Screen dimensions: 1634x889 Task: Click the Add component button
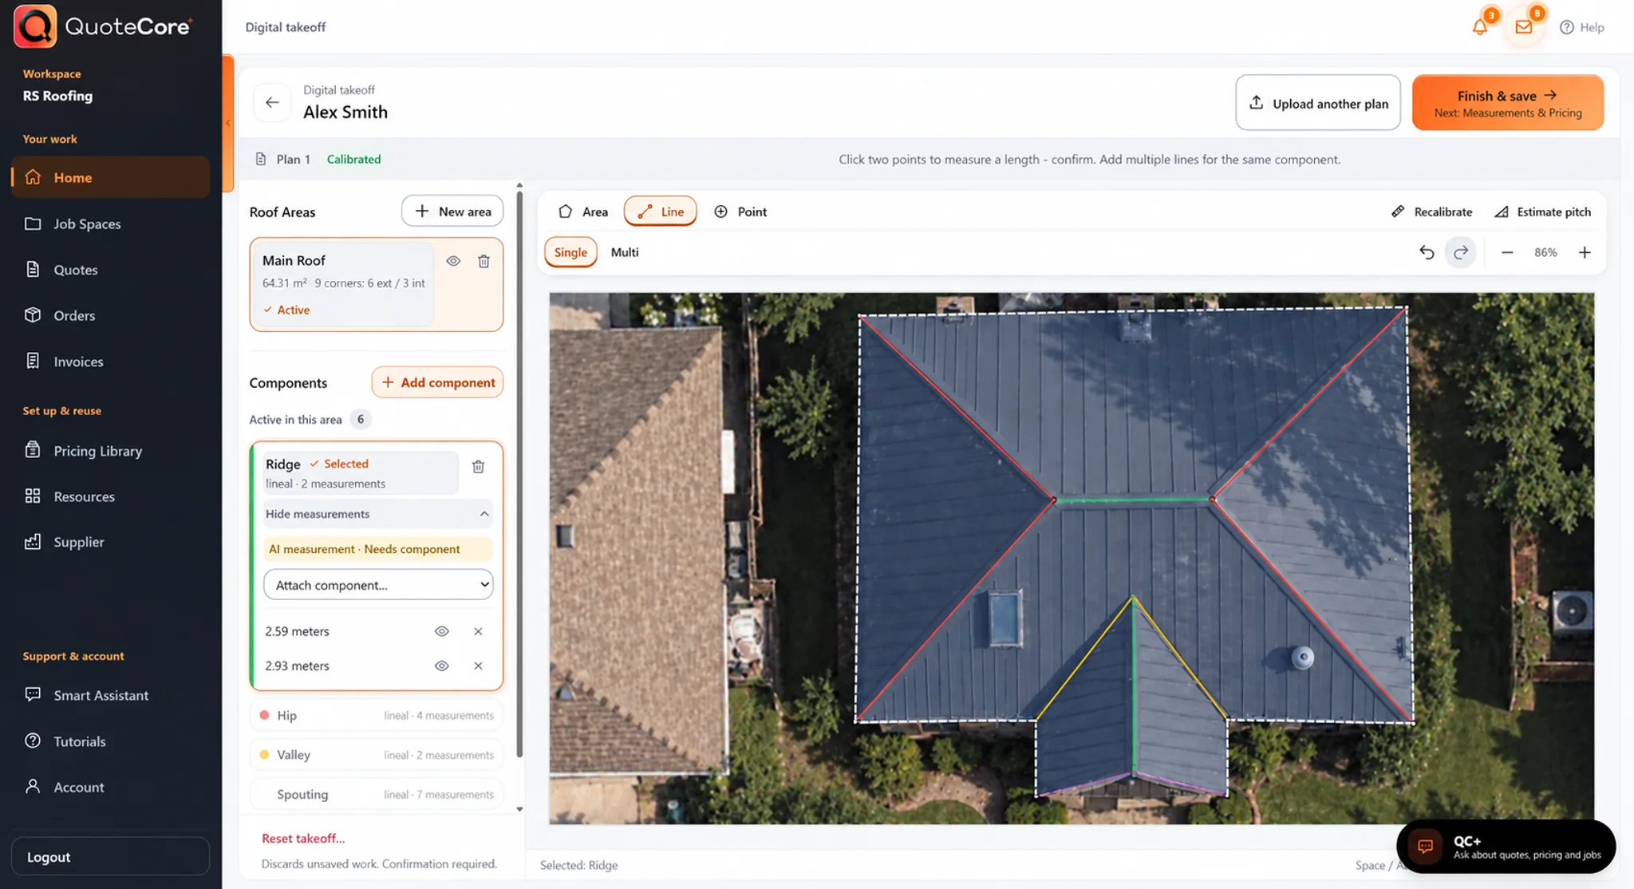click(x=437, y=382)
